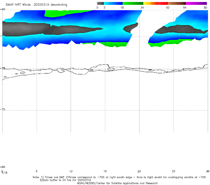Screen dimensions: 210x185
Task: Click the longitude axis label '25'
Action: coord(173,171)
